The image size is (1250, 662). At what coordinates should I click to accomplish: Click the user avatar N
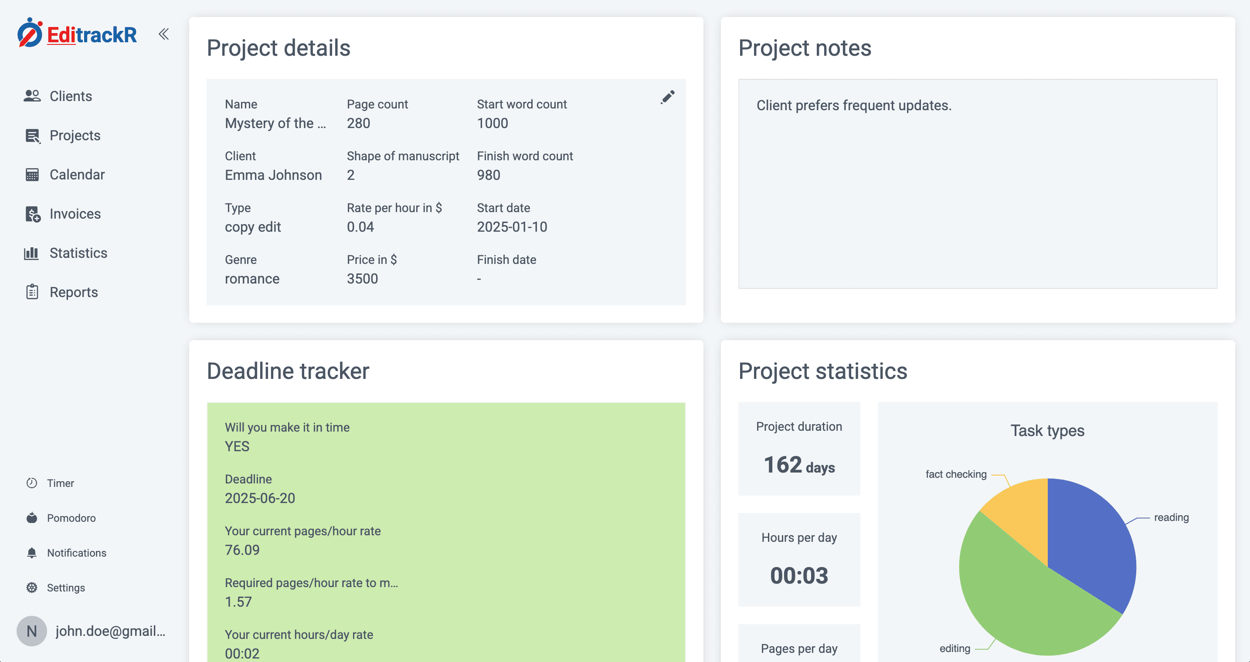(x=31, y=631)
